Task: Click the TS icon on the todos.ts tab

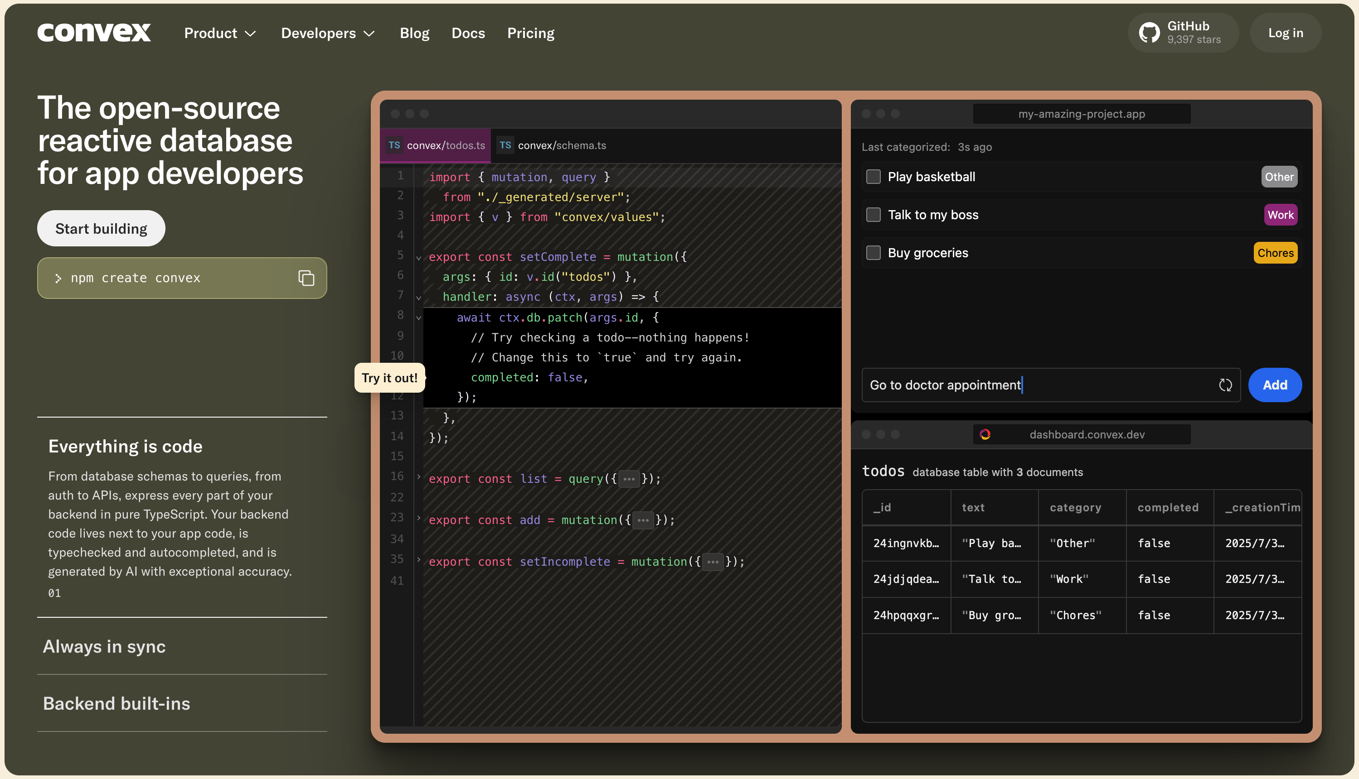Action: point(395,145)
